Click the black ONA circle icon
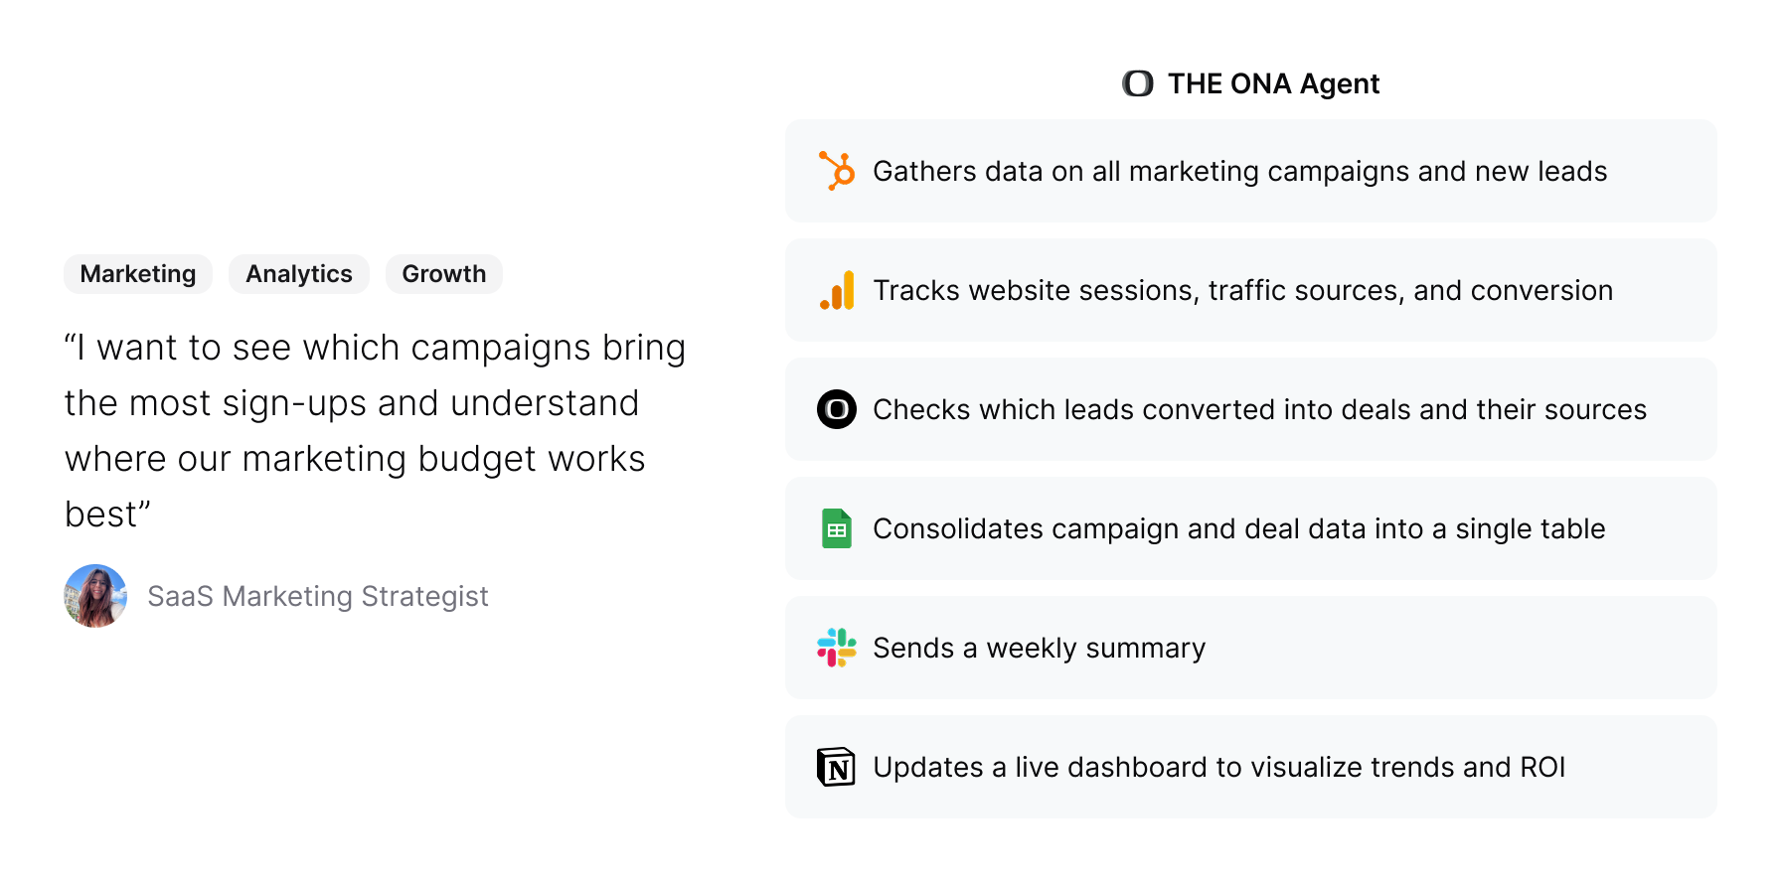Viewport: 1781px width, 882px height. point(837,409)
